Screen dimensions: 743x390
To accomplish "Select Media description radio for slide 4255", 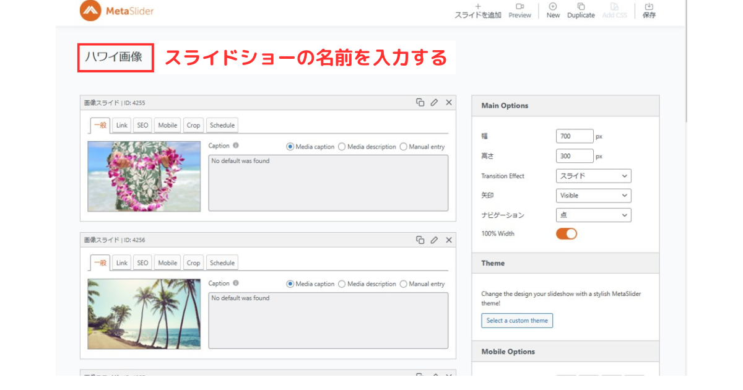I will pyautogui.click(x=342, y=147).
